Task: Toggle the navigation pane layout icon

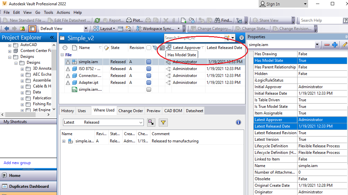Action: (x=32, y=29)
